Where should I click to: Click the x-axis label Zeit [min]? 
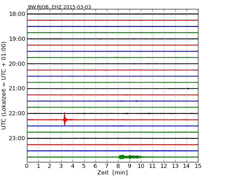112,172
